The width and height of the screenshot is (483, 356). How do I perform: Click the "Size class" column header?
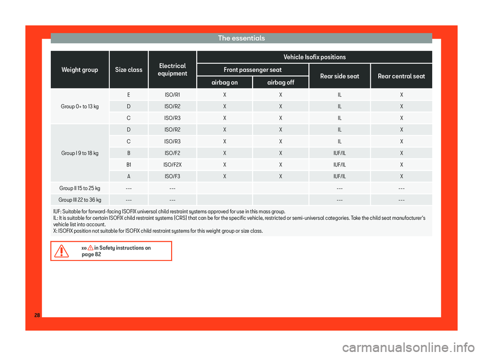pos(128,70)
